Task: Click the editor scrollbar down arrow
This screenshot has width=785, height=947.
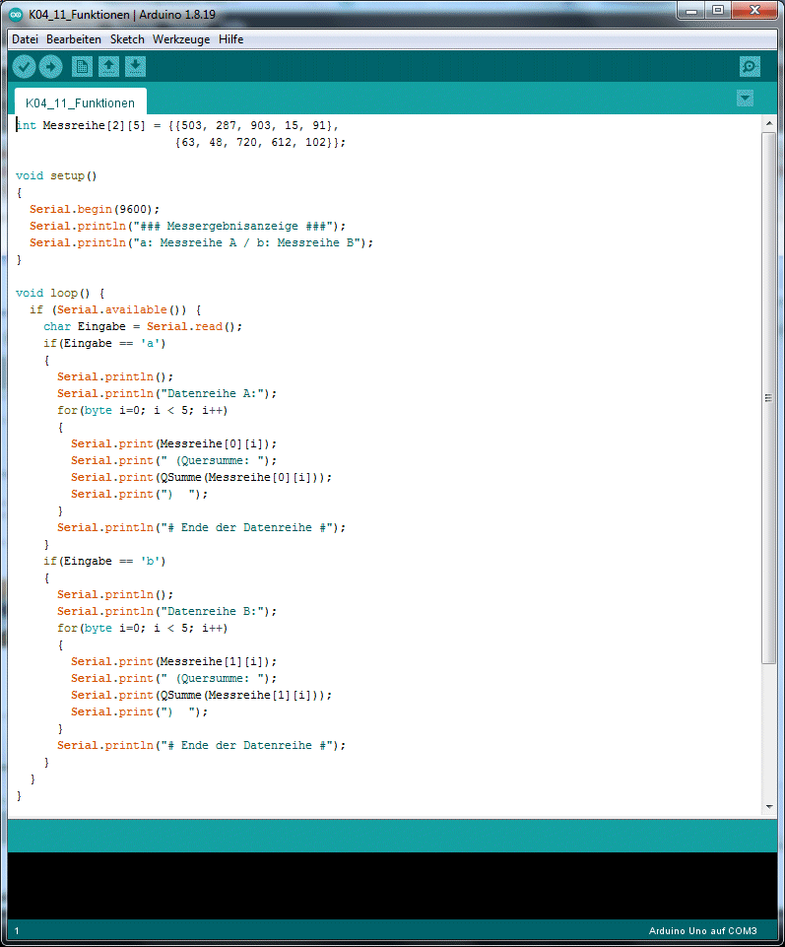Action: click(x=768, y=806)
